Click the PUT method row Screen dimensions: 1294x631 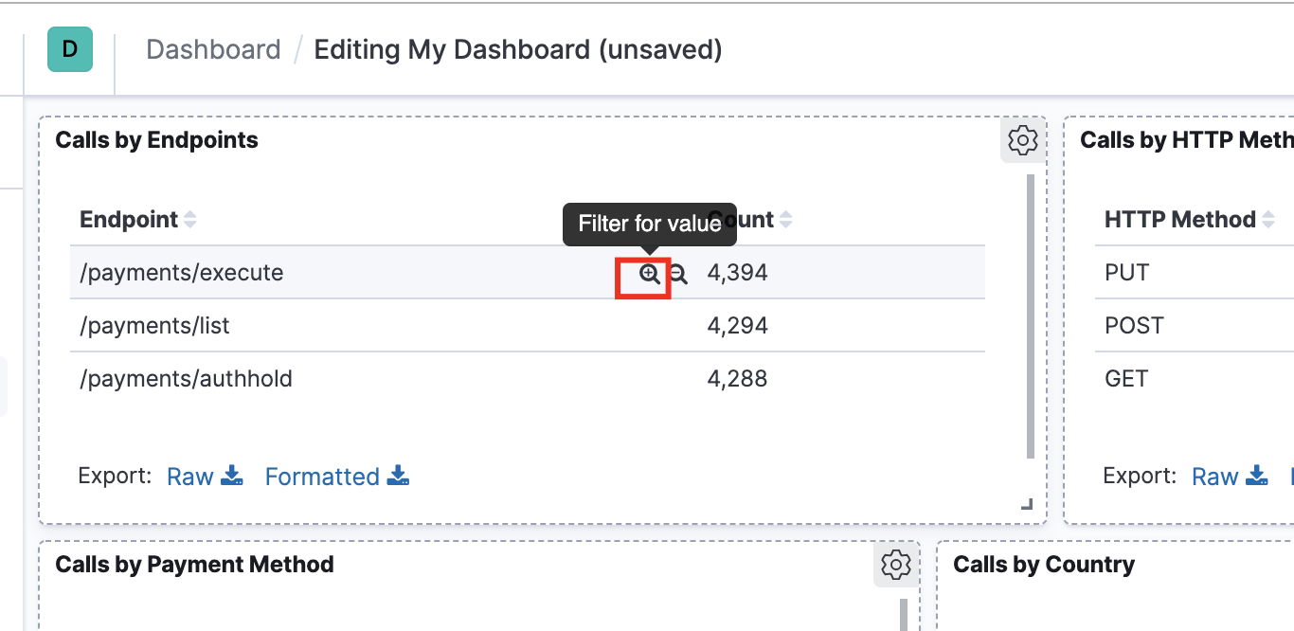pyautogui.click(x=1126, y=273)
